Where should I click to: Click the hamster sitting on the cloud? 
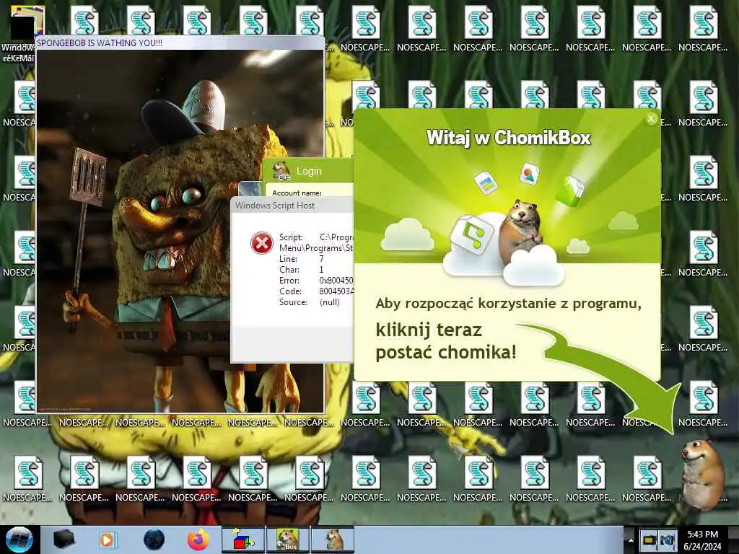tap(520, 231)
